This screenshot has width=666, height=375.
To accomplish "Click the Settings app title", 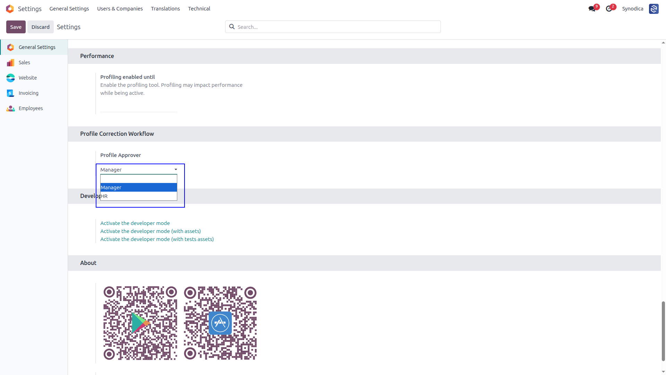I will tap(30, 9).
